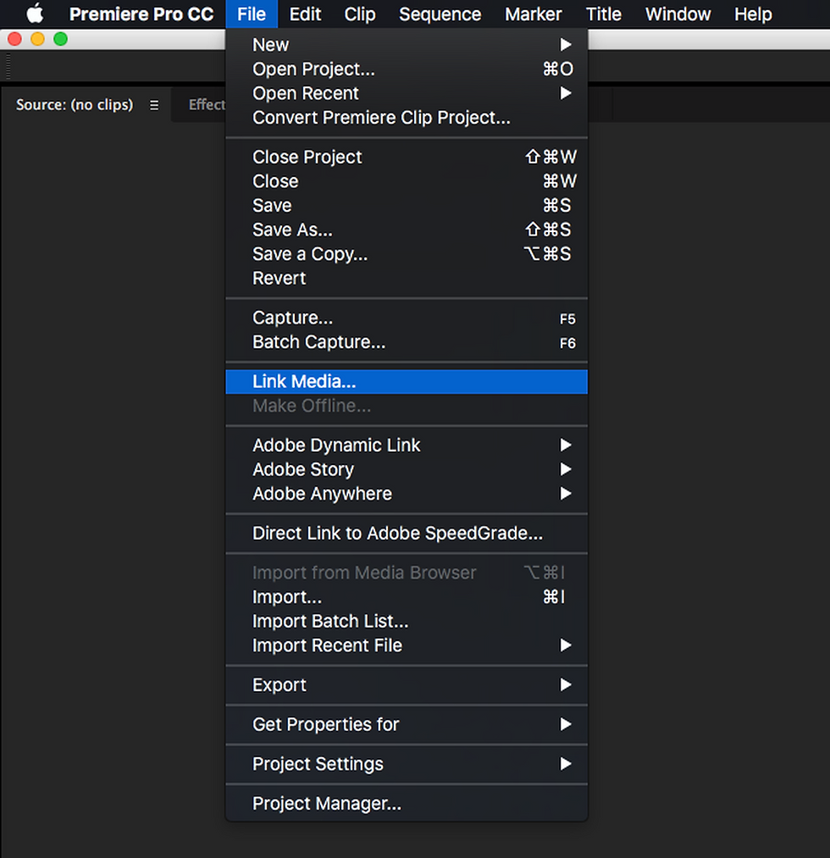
Task: Choose Batch Capture... menu item
Action: tap(407, 342)
